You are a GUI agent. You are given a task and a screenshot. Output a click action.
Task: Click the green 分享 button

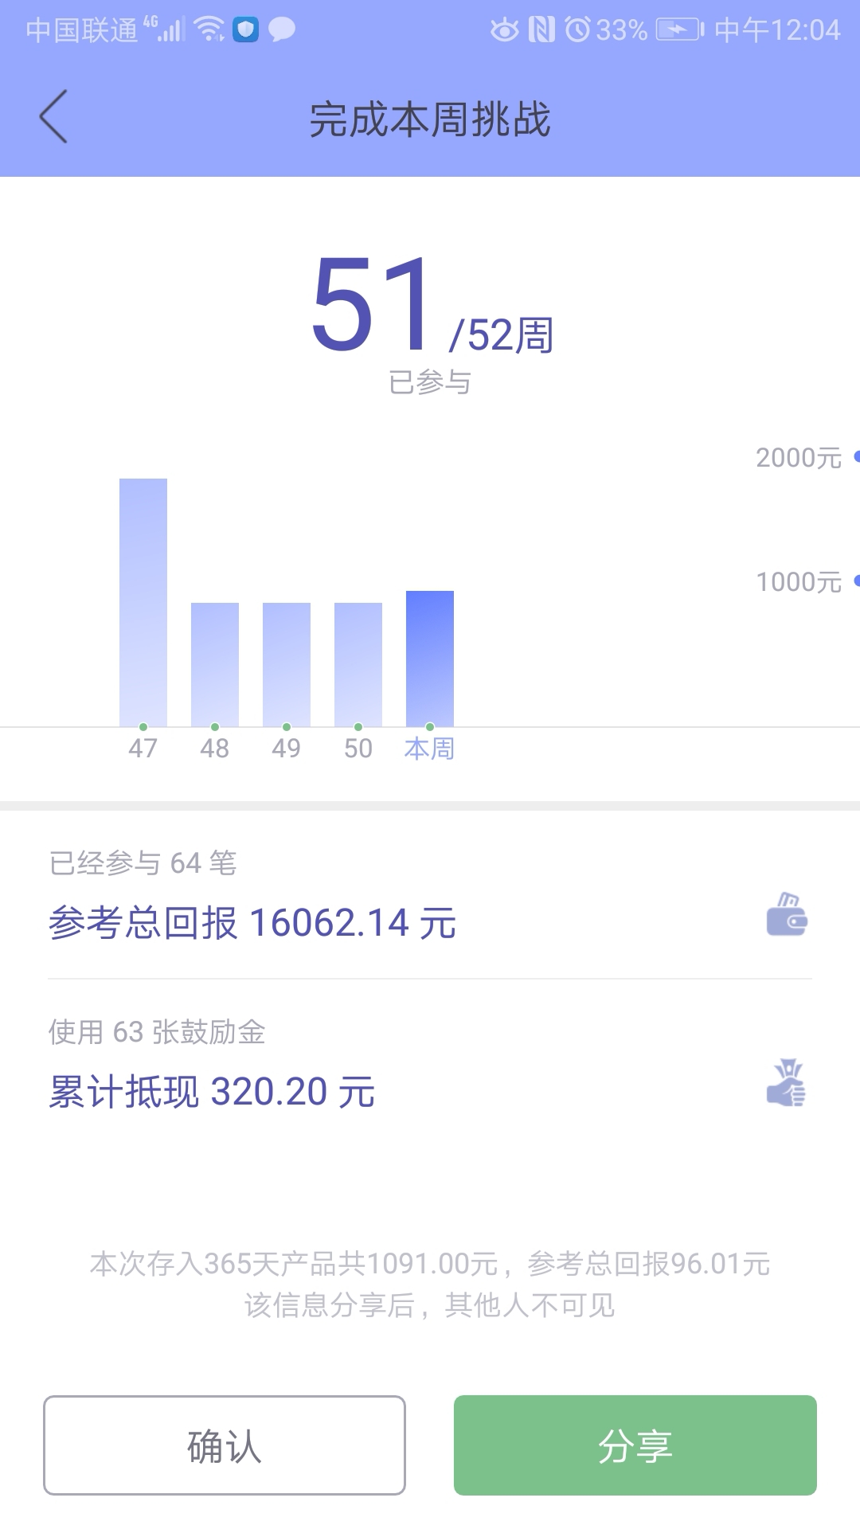pos(635,1445)
